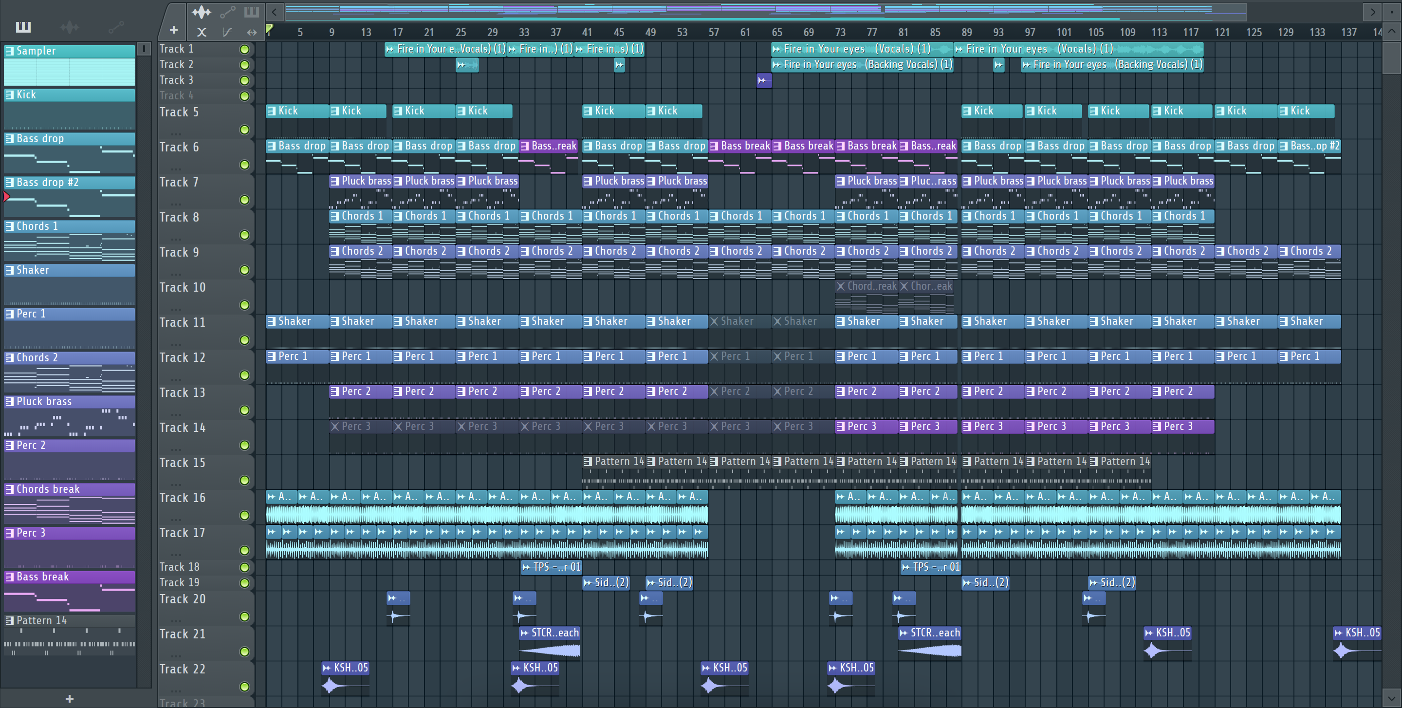
Task: Select first TPS clip on Track 18
Action: (552, 567)
